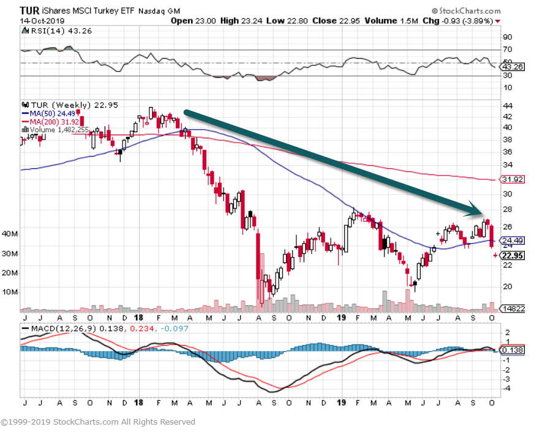Click the 40M volume axis label

click(x=10, y=234)
